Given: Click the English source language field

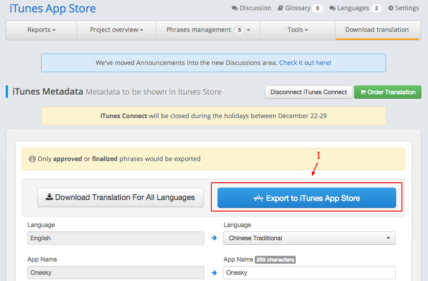Looking at the screenshot, I should point(116,238).
